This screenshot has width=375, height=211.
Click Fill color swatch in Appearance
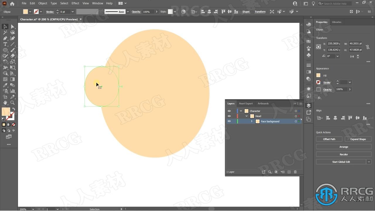(x=318, y=75)
